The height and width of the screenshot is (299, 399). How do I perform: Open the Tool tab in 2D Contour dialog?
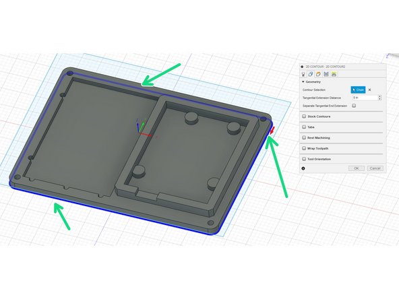click(303, 74)
